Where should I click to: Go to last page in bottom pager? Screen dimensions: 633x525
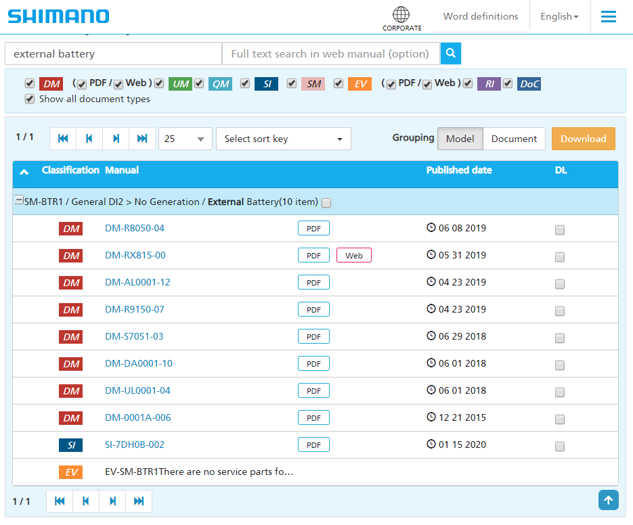(x=139, y=501)
